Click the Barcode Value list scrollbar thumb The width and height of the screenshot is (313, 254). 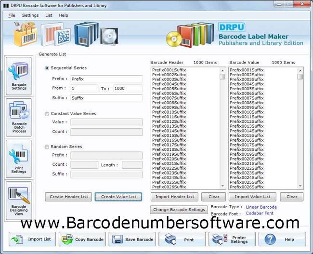[x=300, y=77]
